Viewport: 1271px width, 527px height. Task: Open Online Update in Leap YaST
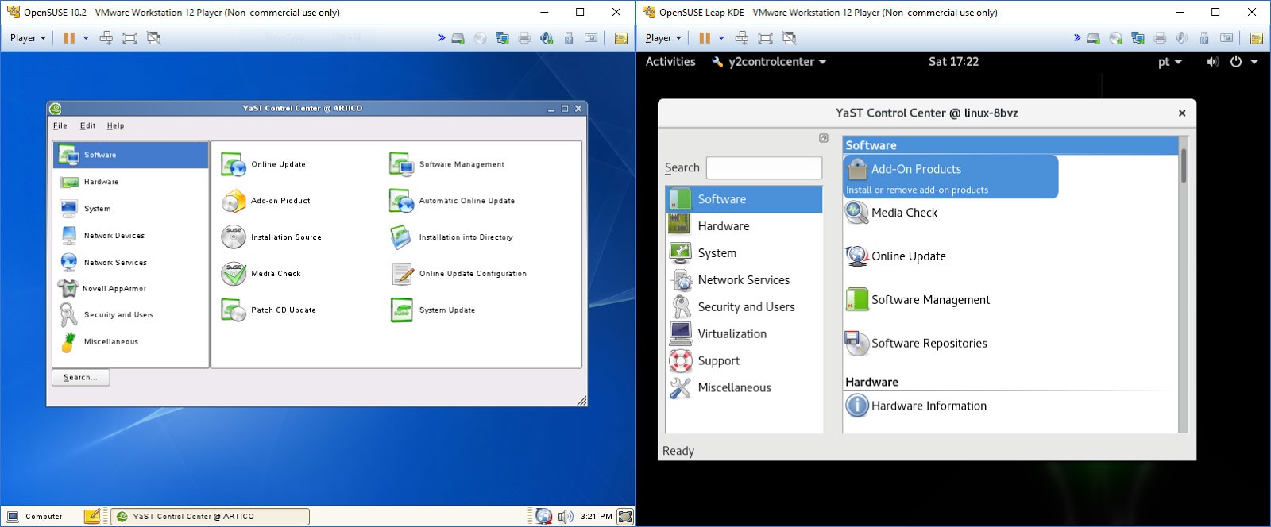[895, 256]
